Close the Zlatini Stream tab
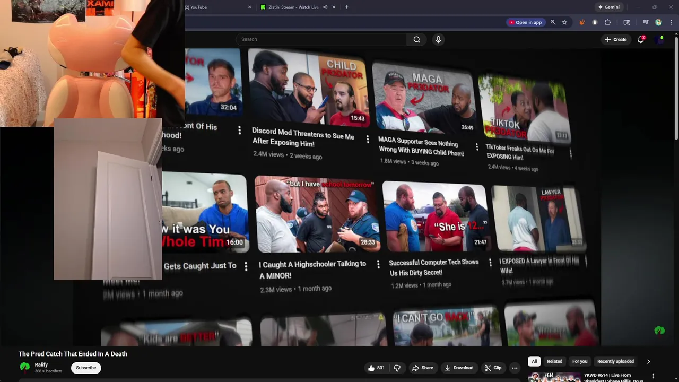Viewport: 679px width, 382px height. pos(334,7)
